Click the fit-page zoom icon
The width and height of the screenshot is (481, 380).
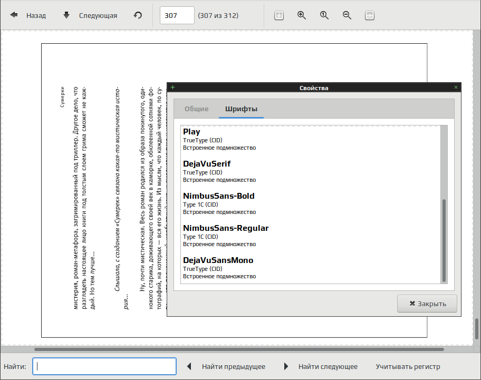(x=279, y=15)
